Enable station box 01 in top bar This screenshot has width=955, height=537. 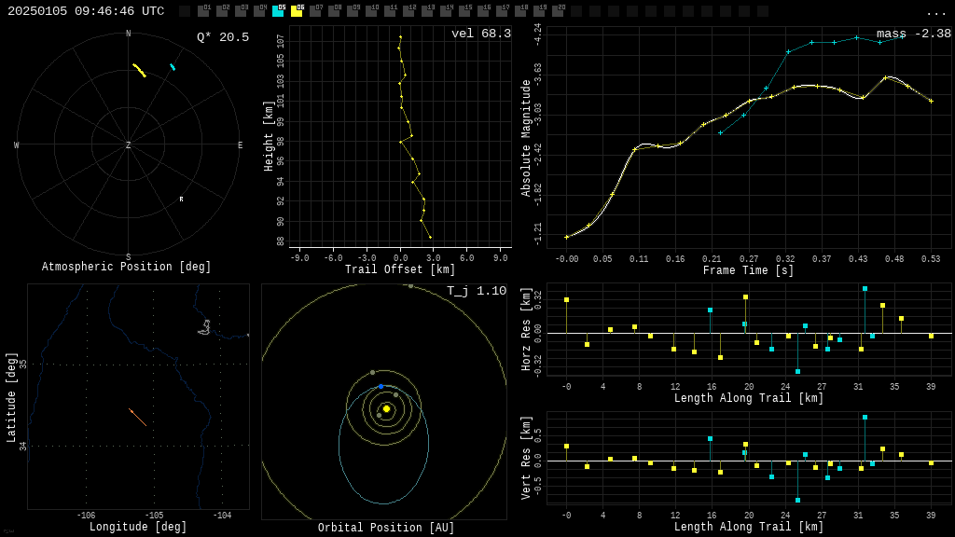click(x=203, y=11)
